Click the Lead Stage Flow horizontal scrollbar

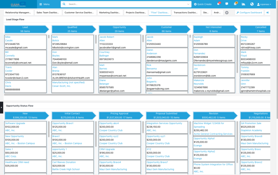110,95
